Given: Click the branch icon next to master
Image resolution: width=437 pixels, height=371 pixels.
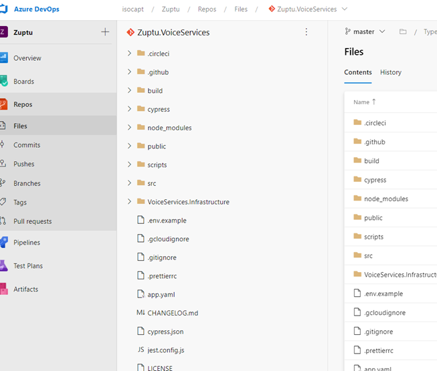Looking at the screenshot, I should click(x=347, y=31).
